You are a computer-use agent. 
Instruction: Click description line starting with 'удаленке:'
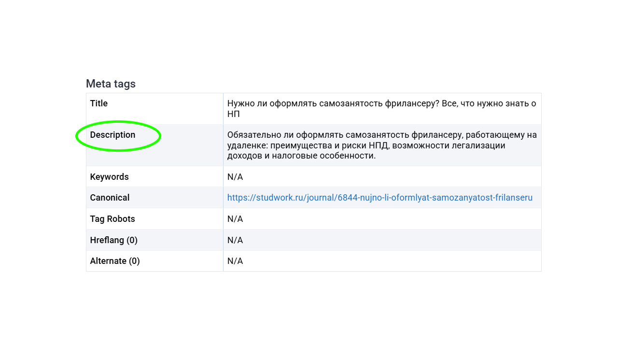tap(366, 145)
